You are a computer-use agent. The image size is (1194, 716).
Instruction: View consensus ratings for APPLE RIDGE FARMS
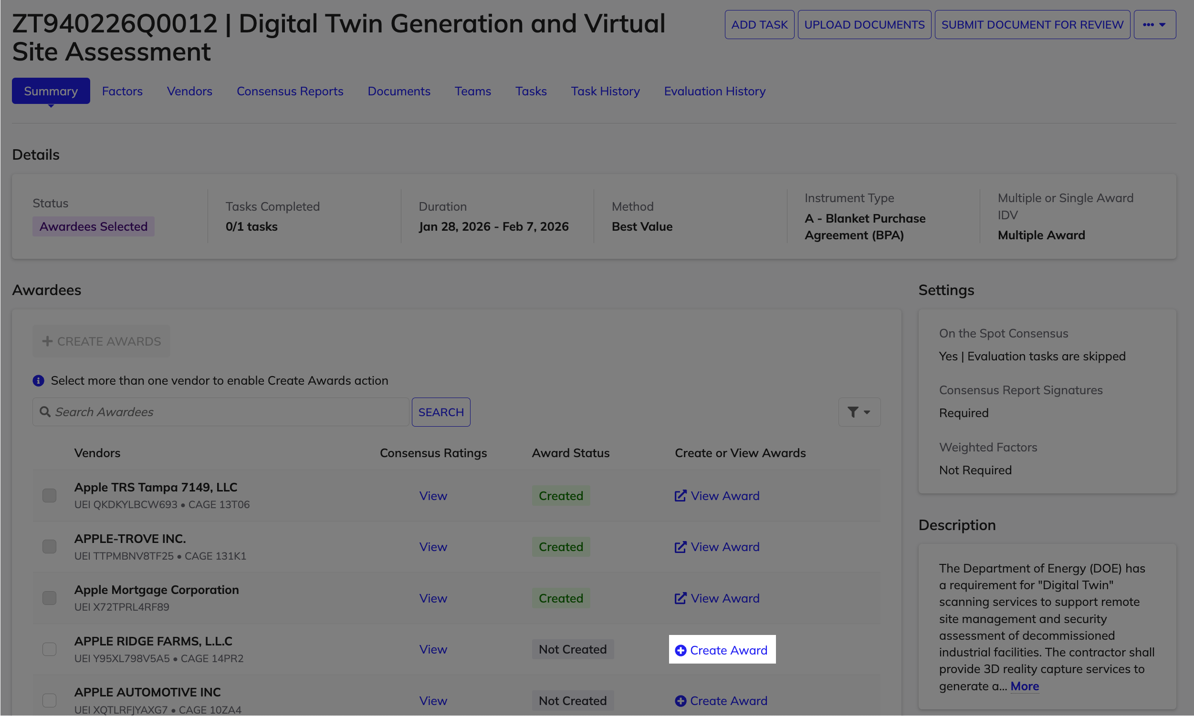pos(433,649)
